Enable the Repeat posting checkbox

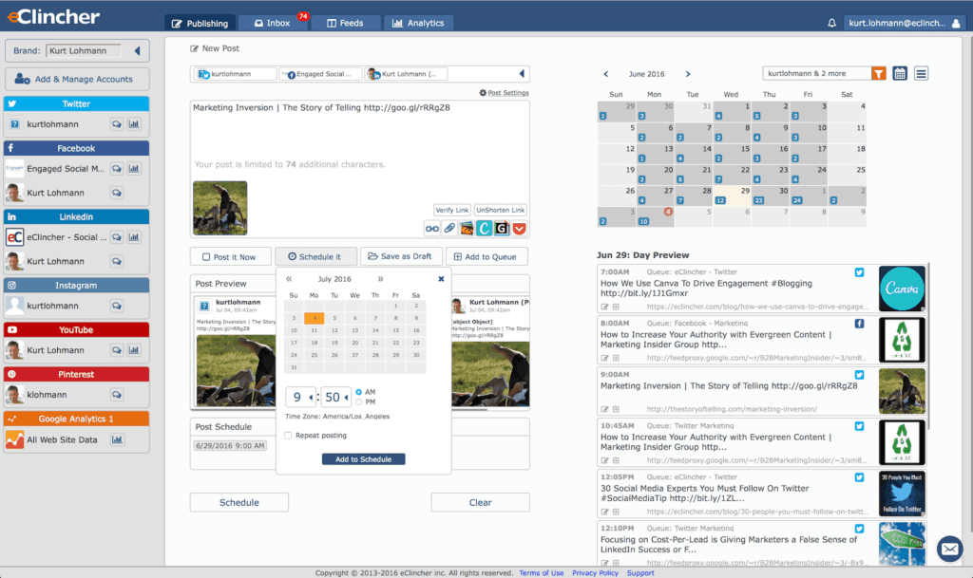[x=288, y=436]
